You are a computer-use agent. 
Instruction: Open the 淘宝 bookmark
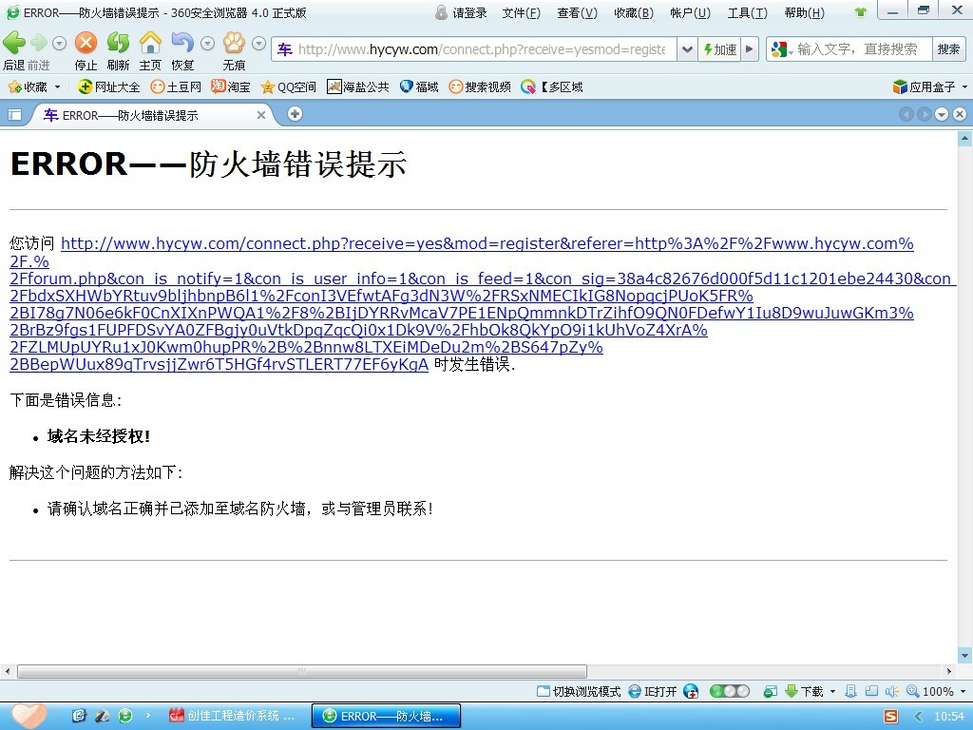(x=231, y=87)
